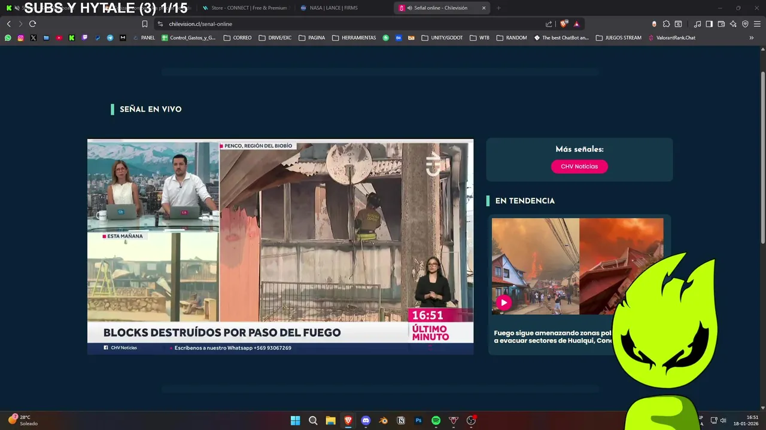Expand the RANDOM bookmarks folder
The width and height of the screenshot is (766, 430).
click(x=512, y=38)
